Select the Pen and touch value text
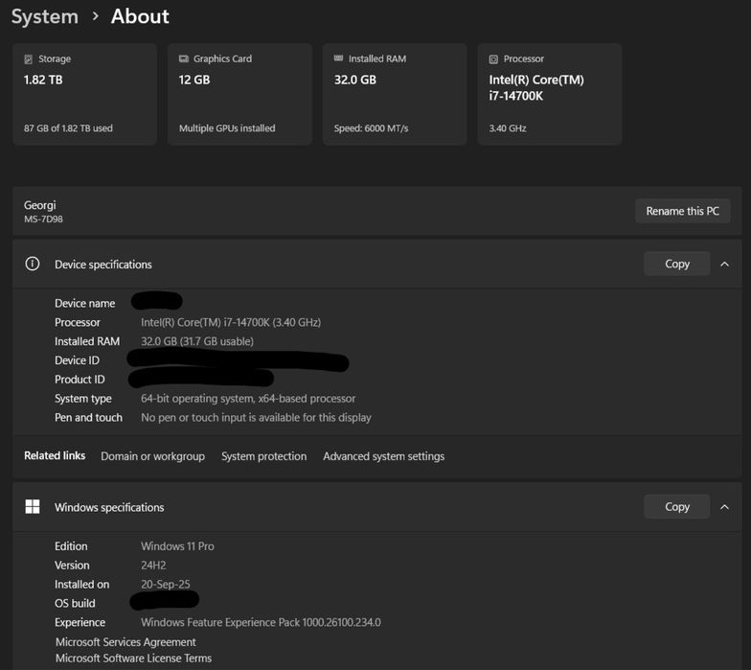Viewport: 751px width, 670px height. 256,418
